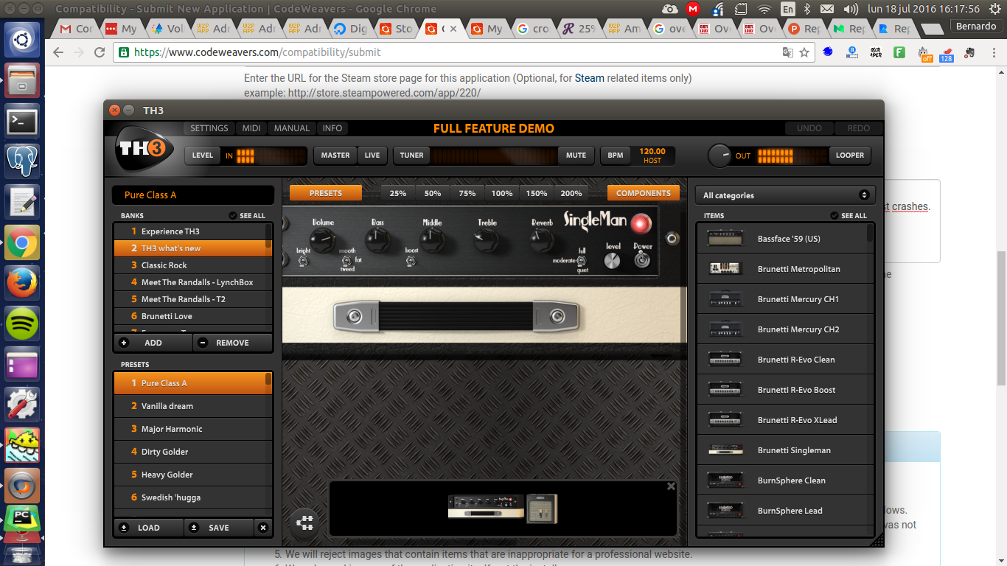1007x566 pixels.
Task: Open the All categories dropdown
Action: [785, 195]
